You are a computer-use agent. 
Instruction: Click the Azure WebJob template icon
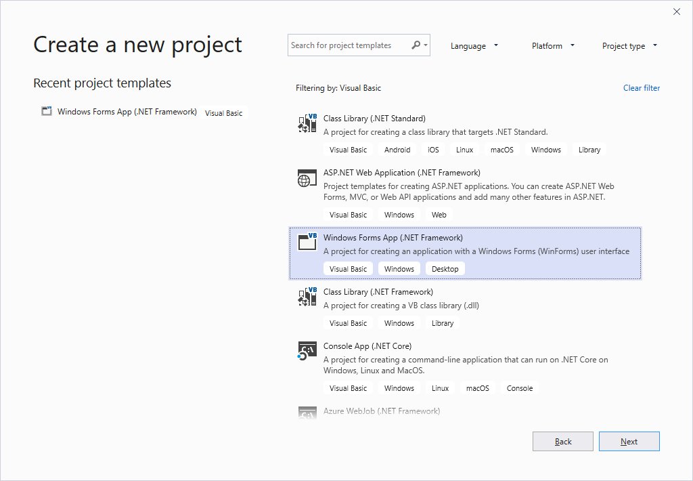[x=307, y=413]
